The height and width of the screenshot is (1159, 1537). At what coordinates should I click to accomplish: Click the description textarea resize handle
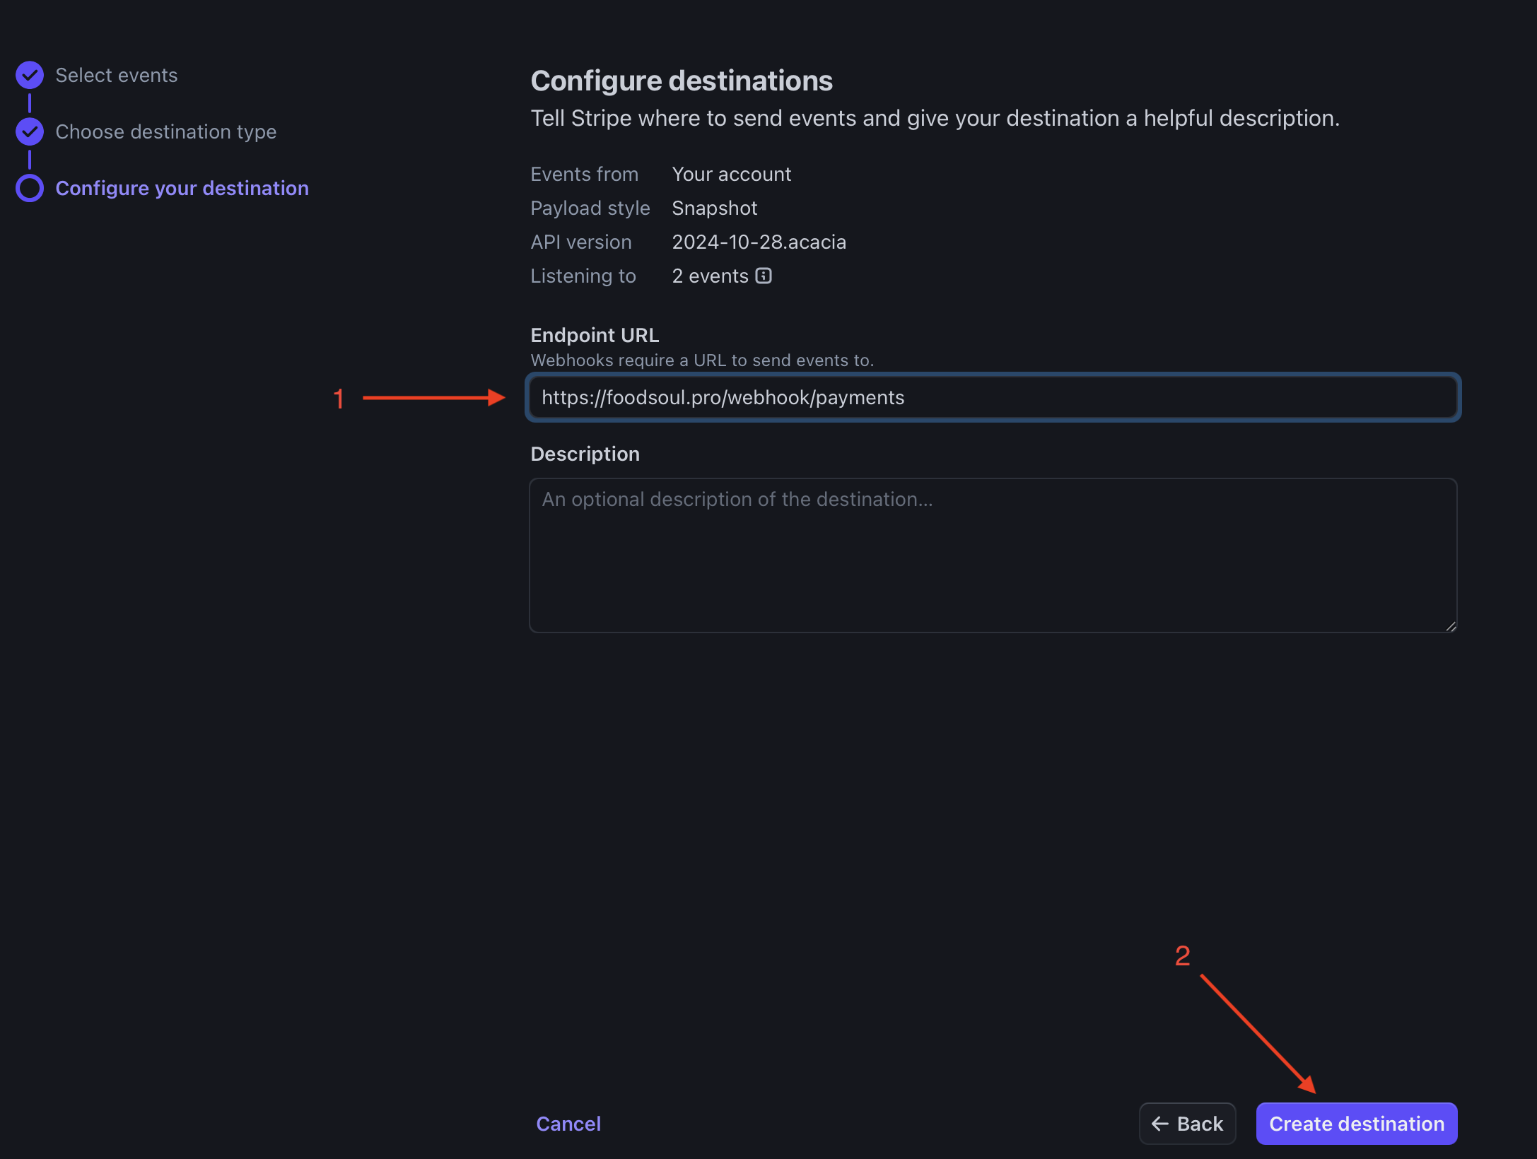[x=1451, y=626]
